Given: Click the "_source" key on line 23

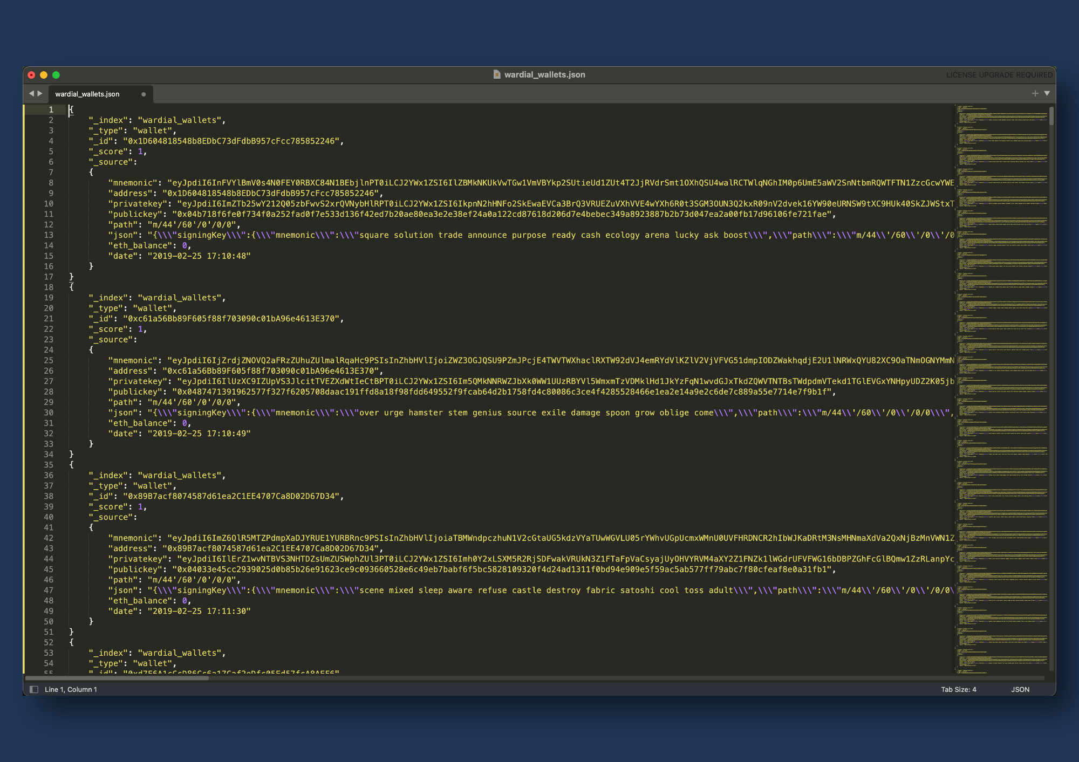Looking at the screenshot, I should click(111, 339).
